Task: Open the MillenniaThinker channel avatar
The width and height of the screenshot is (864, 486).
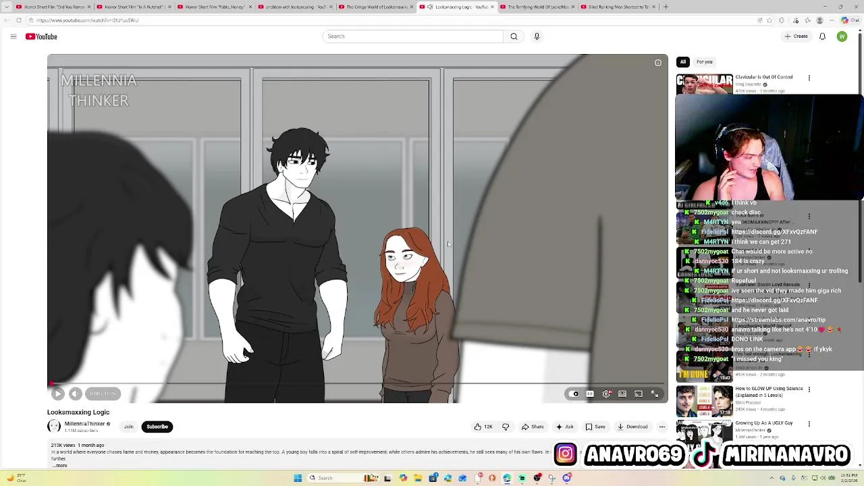Action: [53, 427]
